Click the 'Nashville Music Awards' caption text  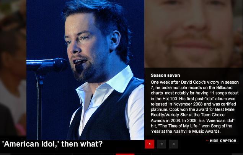[x=197, y=131]
